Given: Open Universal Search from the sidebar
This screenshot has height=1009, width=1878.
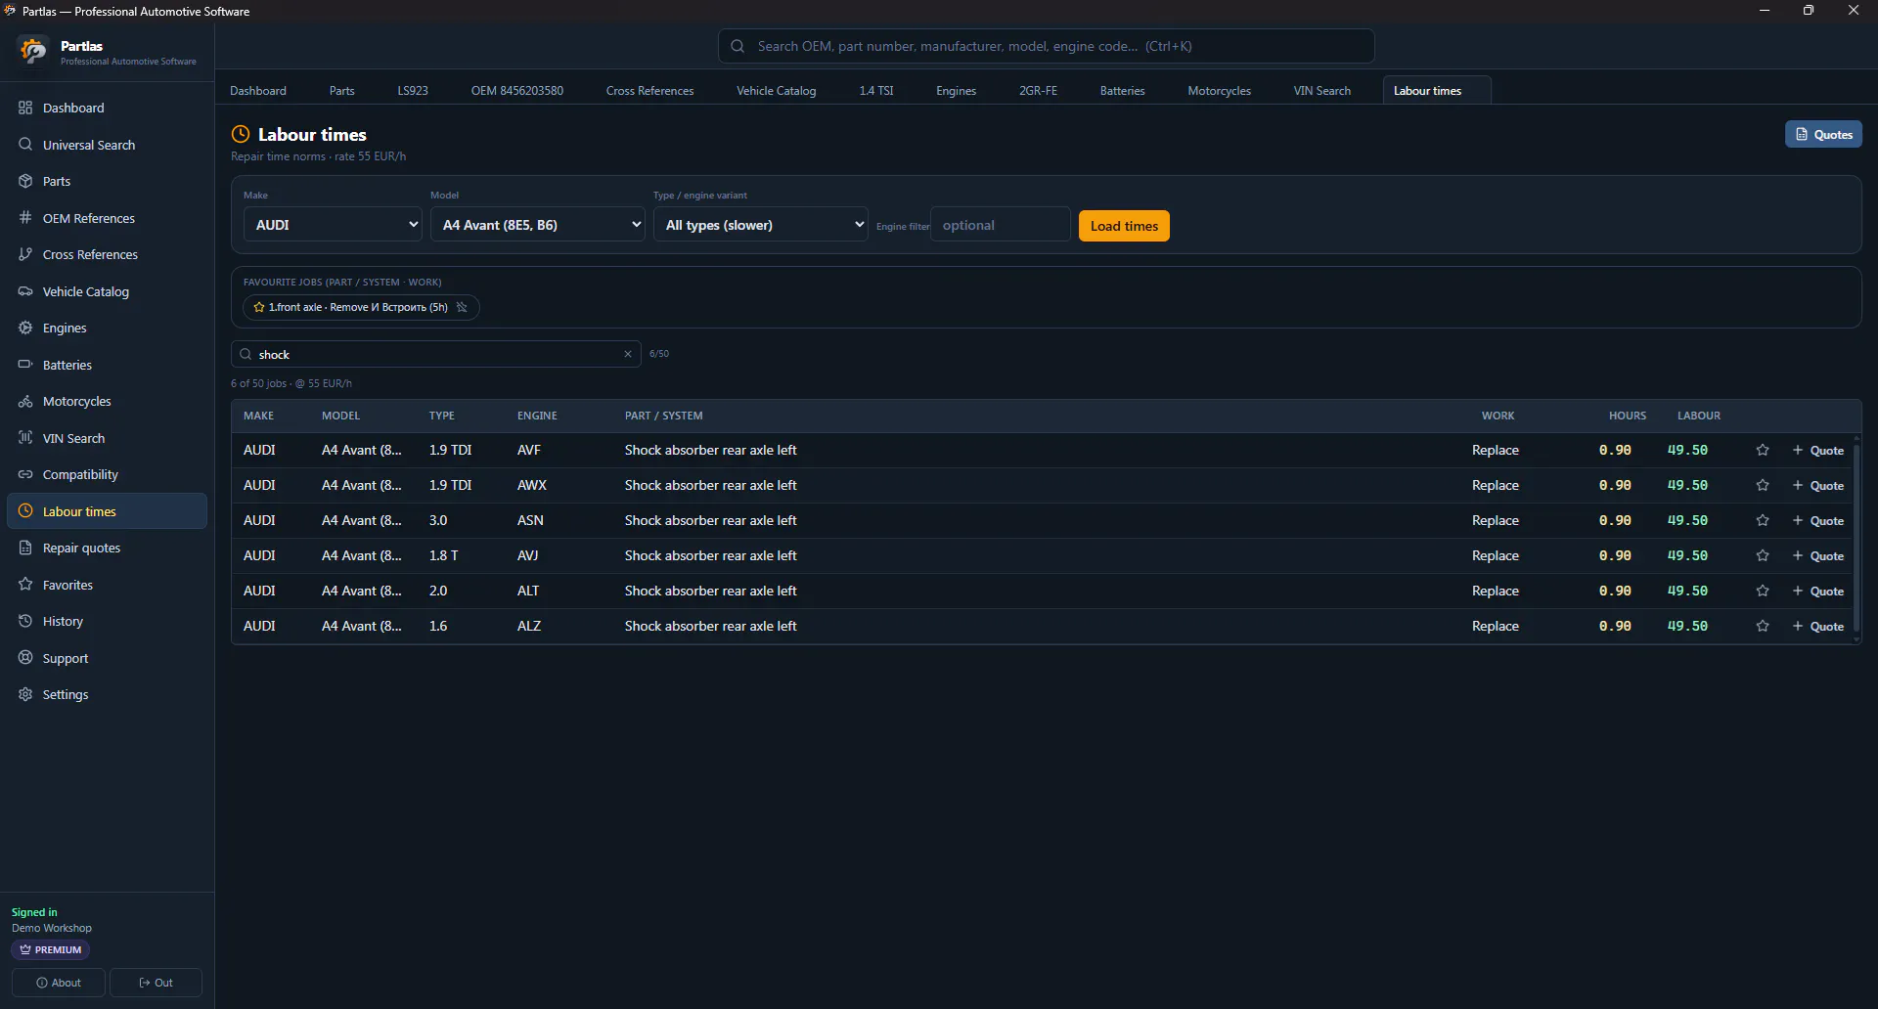Looking at the screenshot, I should [x=107, y=145].
